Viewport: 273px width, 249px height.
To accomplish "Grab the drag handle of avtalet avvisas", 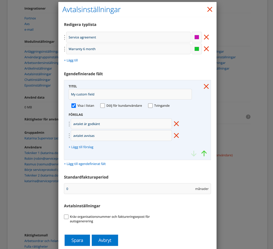I will 69,136.
